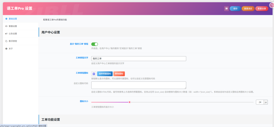The image size is (274, 127).
Task: Click the 工单功能设置 section heading
Action: (x=51, y=119)
